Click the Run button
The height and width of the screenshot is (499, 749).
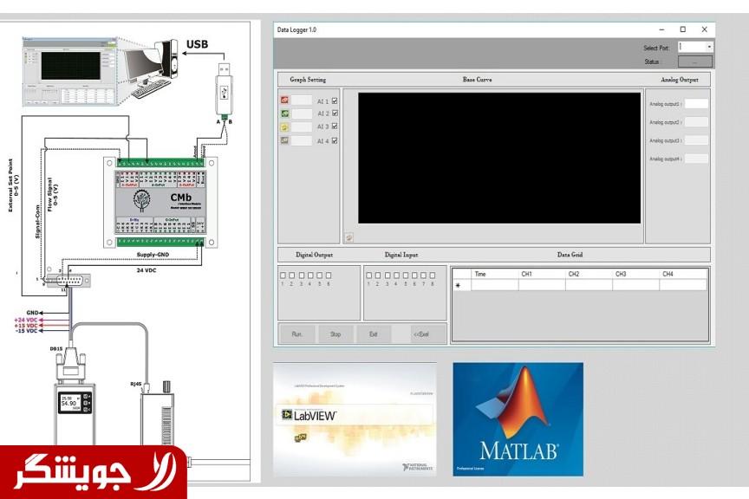297,334
